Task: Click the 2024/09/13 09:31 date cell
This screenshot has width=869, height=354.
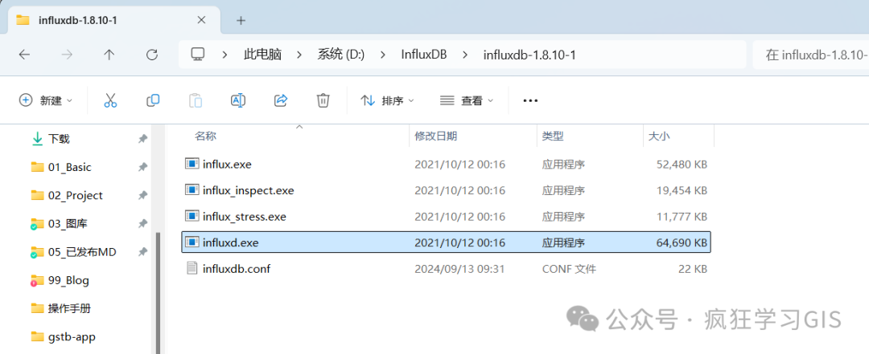Action: pos(460,269)
